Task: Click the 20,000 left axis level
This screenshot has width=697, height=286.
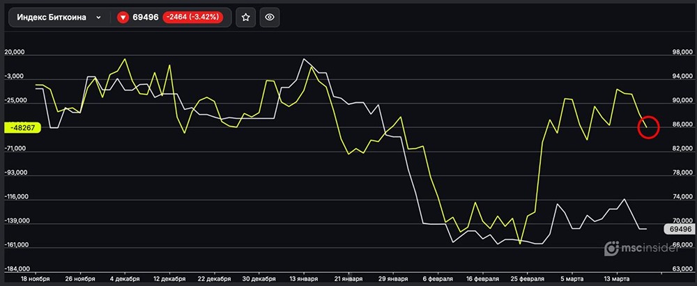Action: (x=15, y=52)
